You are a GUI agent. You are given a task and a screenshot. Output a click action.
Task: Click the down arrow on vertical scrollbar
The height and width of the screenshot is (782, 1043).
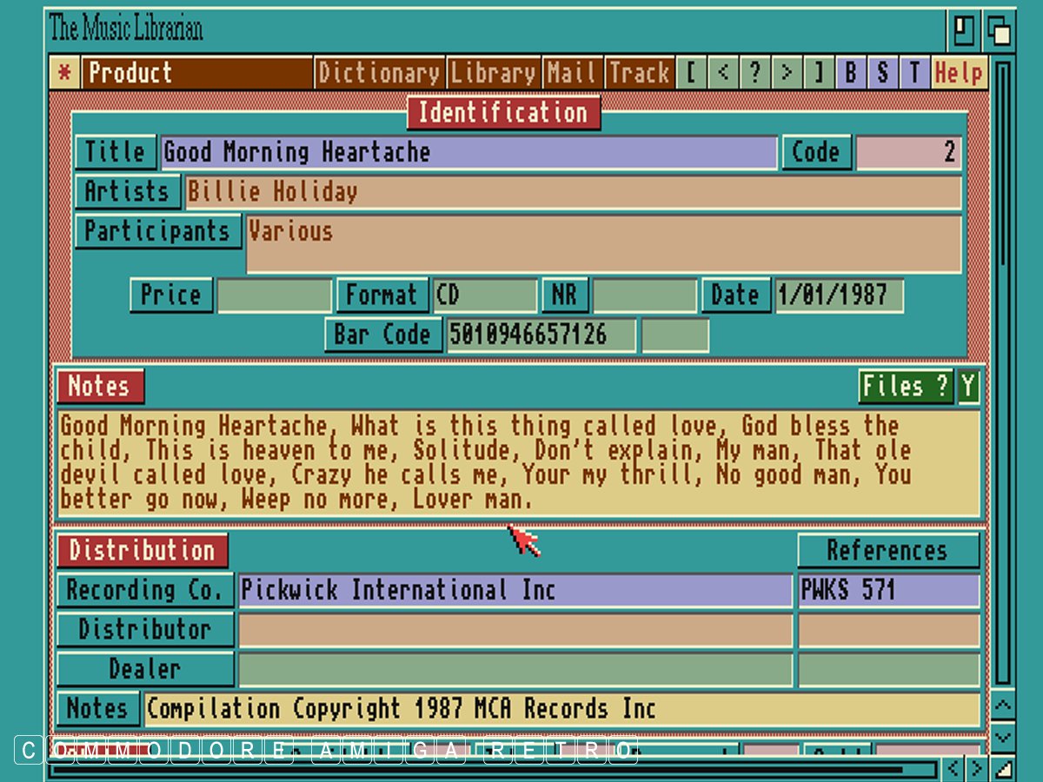click(1003, 738)
